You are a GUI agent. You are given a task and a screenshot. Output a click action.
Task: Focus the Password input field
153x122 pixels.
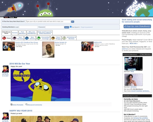[55, 27]
